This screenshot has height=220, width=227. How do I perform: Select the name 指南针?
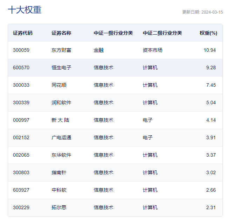click(x=59, y=172)
